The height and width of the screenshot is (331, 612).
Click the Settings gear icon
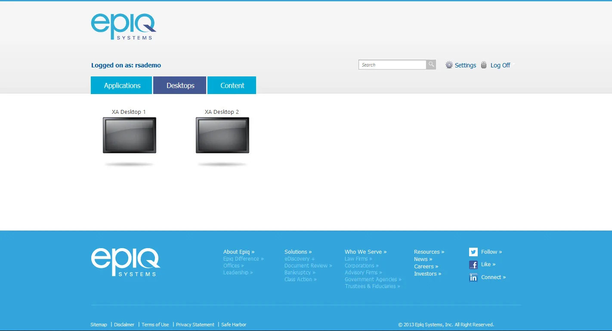pos(449,65)
